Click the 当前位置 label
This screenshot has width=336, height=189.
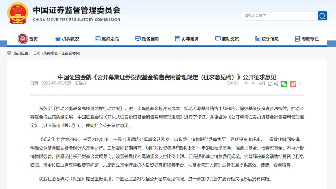point(22,53)
